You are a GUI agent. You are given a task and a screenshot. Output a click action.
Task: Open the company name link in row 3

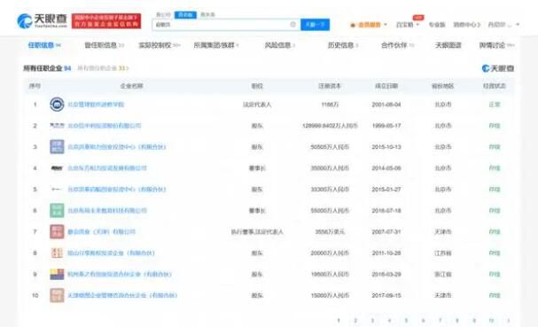117,147
